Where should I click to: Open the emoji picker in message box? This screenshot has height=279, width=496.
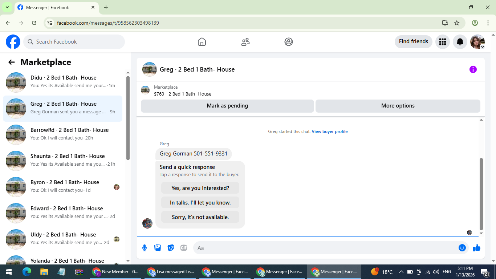click(x=462, y=248)
